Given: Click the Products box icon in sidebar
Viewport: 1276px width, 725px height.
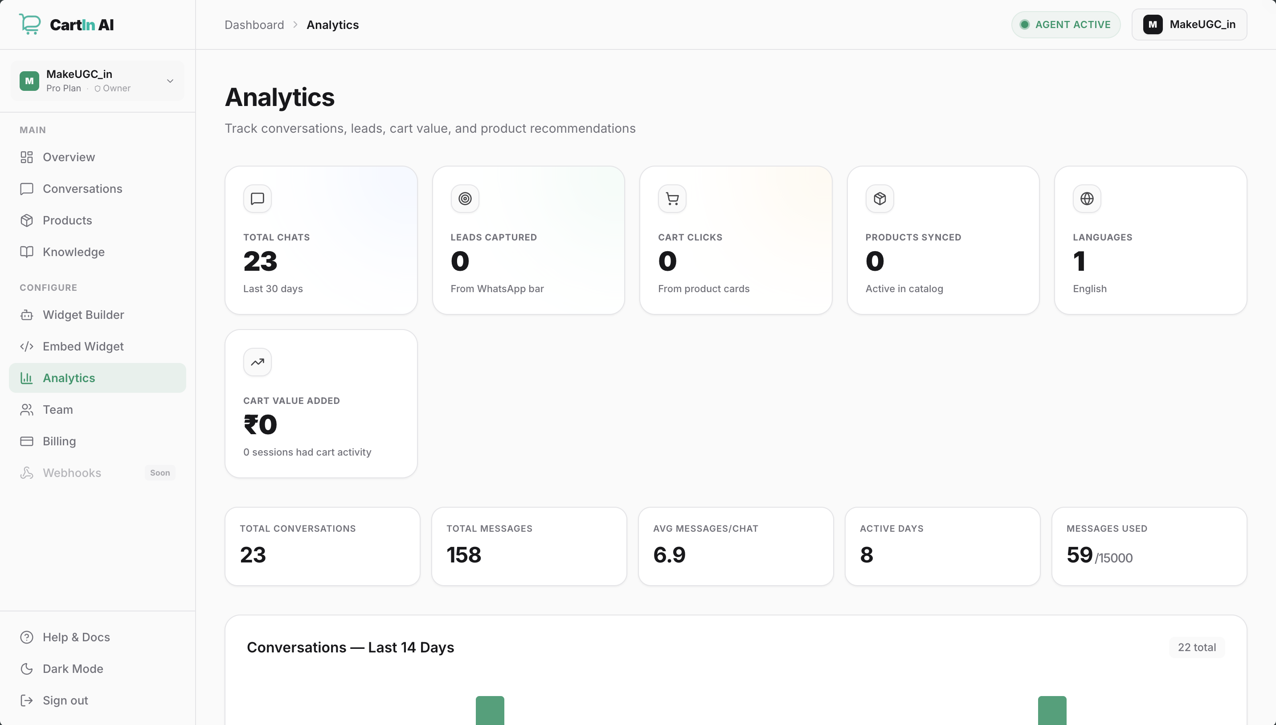Looking at the screenshot, I should (26, 220).
